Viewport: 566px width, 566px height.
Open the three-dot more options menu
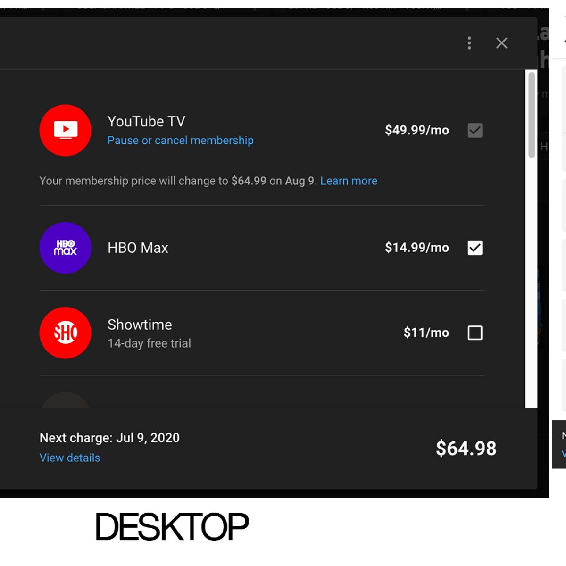pyautogui.click(x=469, y=43)
